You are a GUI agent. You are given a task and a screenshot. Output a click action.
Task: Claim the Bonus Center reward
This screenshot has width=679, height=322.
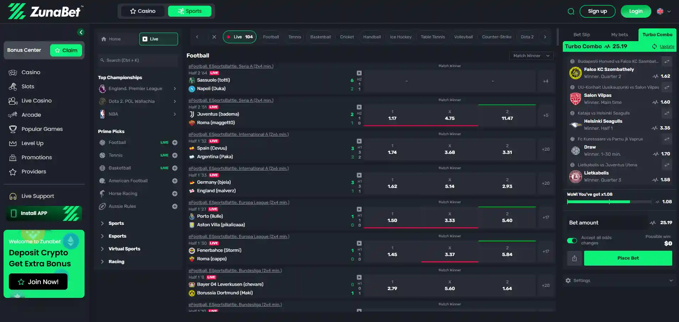tap(66, 50)
